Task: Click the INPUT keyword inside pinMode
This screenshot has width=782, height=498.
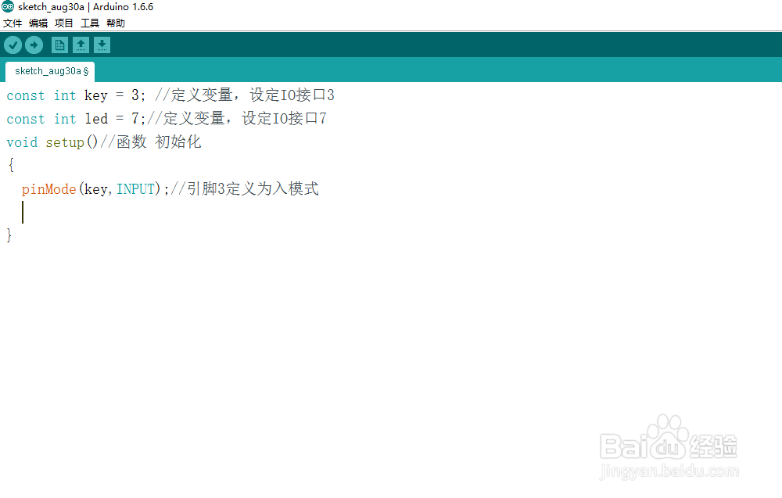Action: point(136,188)
